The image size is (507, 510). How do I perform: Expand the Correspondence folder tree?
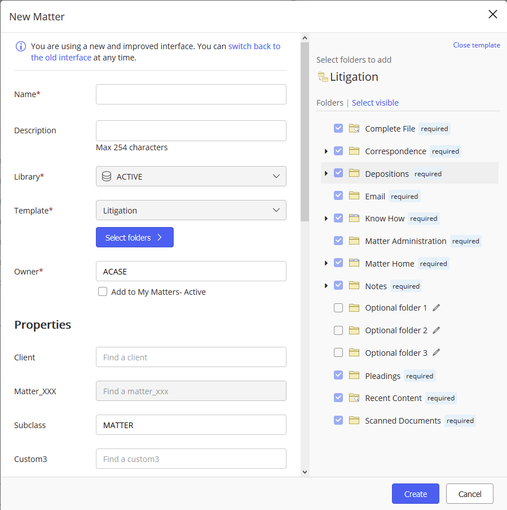pyautogui.click(x=326, y=151)
